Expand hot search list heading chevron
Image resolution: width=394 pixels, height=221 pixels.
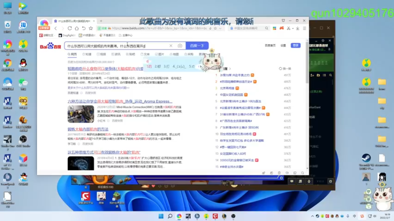point(230,69)
